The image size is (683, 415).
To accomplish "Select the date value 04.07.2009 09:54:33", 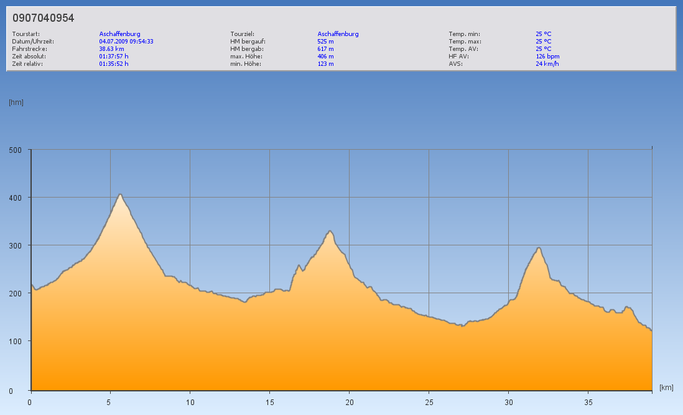I will pyautogui.click(x=126, y=42).
